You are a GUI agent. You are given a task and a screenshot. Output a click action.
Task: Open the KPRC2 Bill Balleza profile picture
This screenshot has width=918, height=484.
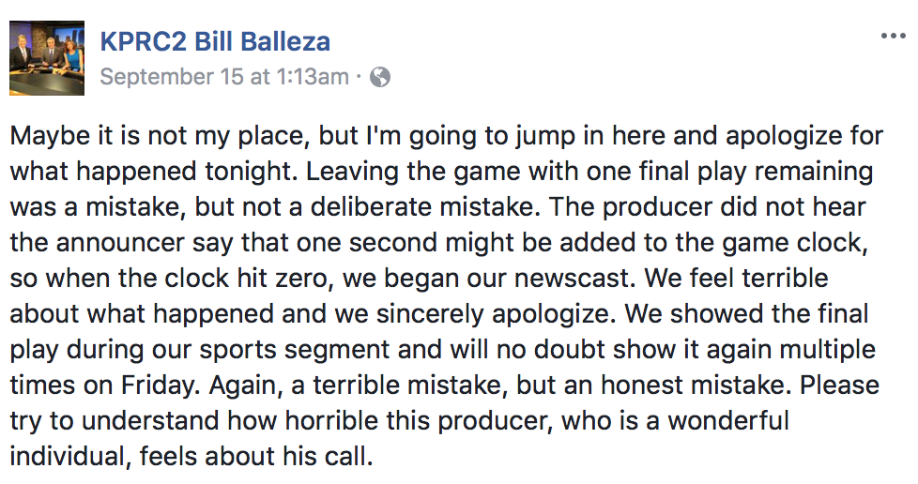pos(47,59)
